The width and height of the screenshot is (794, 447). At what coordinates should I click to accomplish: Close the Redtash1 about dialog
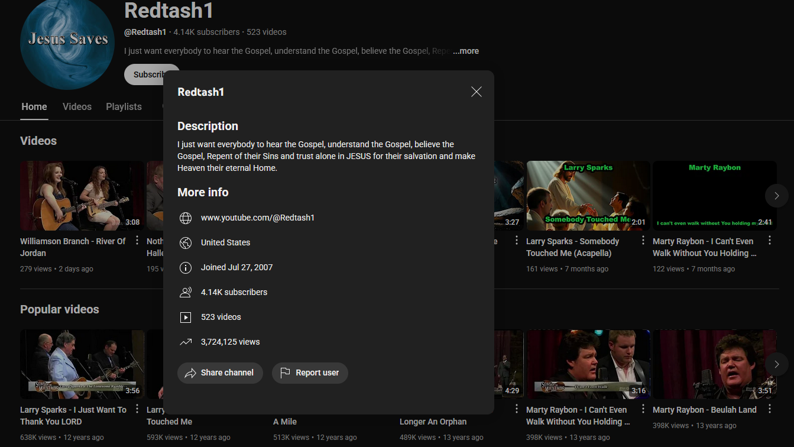[477, 92]
